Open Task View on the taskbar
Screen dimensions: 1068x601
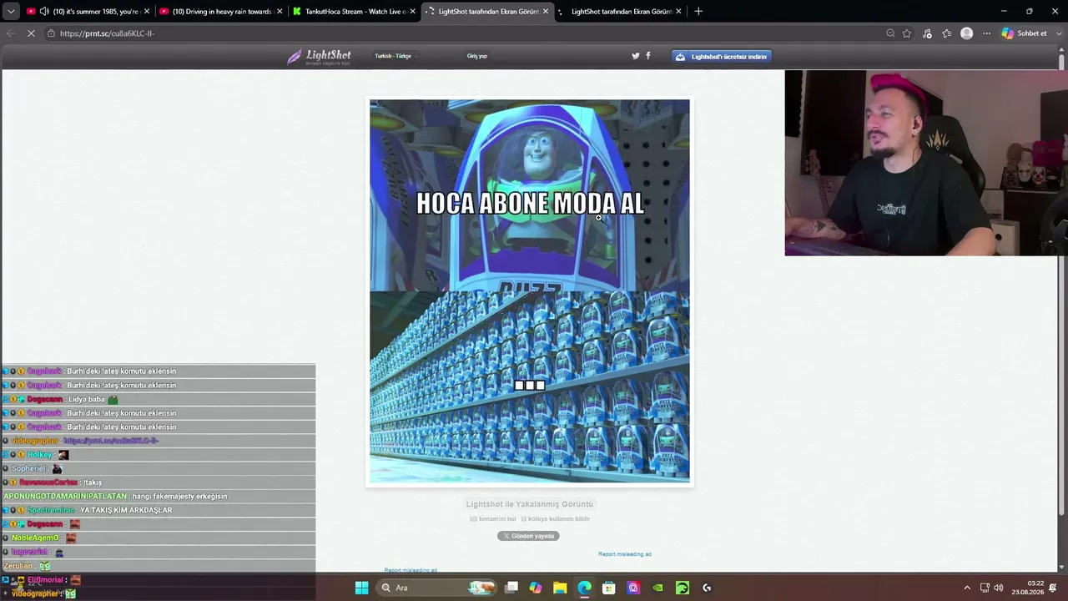click(511, 588)
